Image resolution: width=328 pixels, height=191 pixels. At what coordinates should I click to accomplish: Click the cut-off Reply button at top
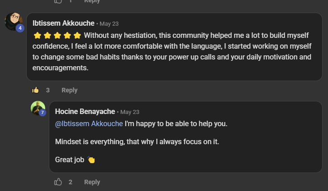click(92, 1)
